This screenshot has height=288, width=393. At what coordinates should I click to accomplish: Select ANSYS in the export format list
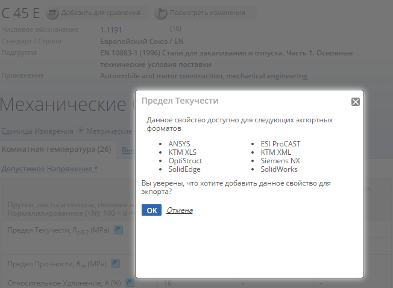tap(179, 144)
